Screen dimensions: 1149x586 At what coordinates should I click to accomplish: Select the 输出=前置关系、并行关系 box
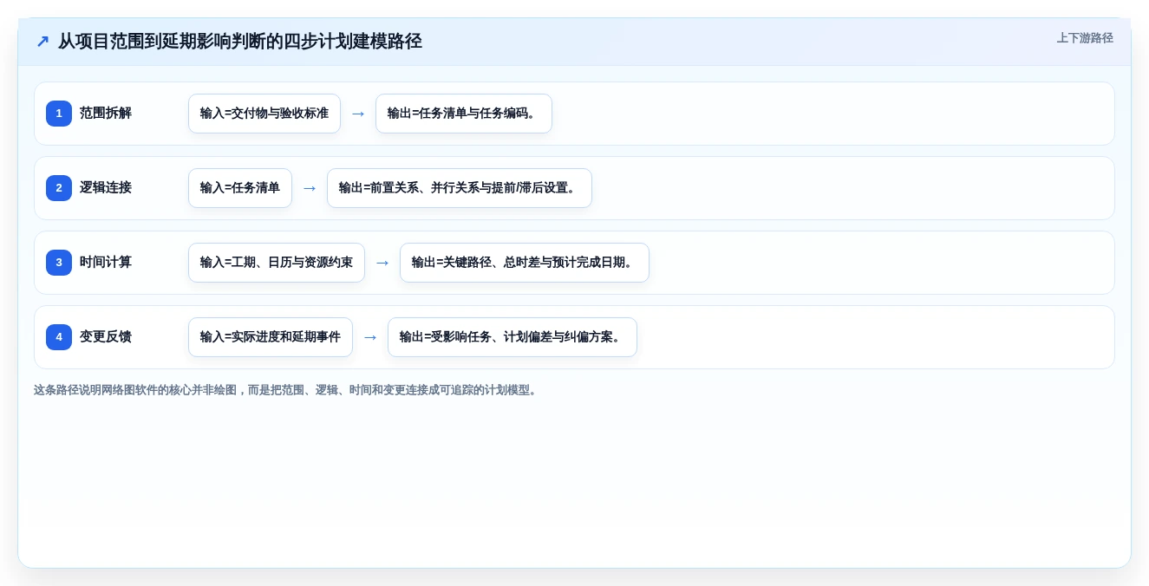point(460,188)
